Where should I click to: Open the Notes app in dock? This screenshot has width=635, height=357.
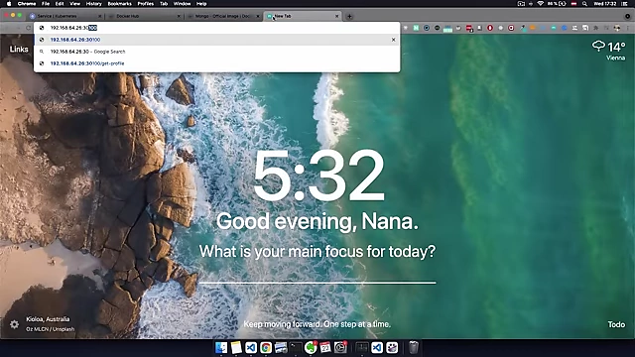click(236, 347)
